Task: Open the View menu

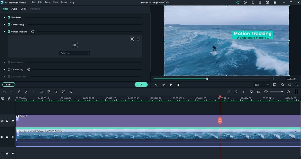Action: (x=55, y=3)
